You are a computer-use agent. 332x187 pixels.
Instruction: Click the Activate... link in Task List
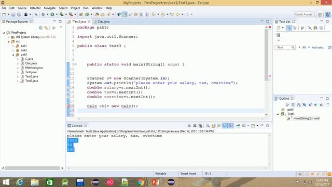point(318,47)
